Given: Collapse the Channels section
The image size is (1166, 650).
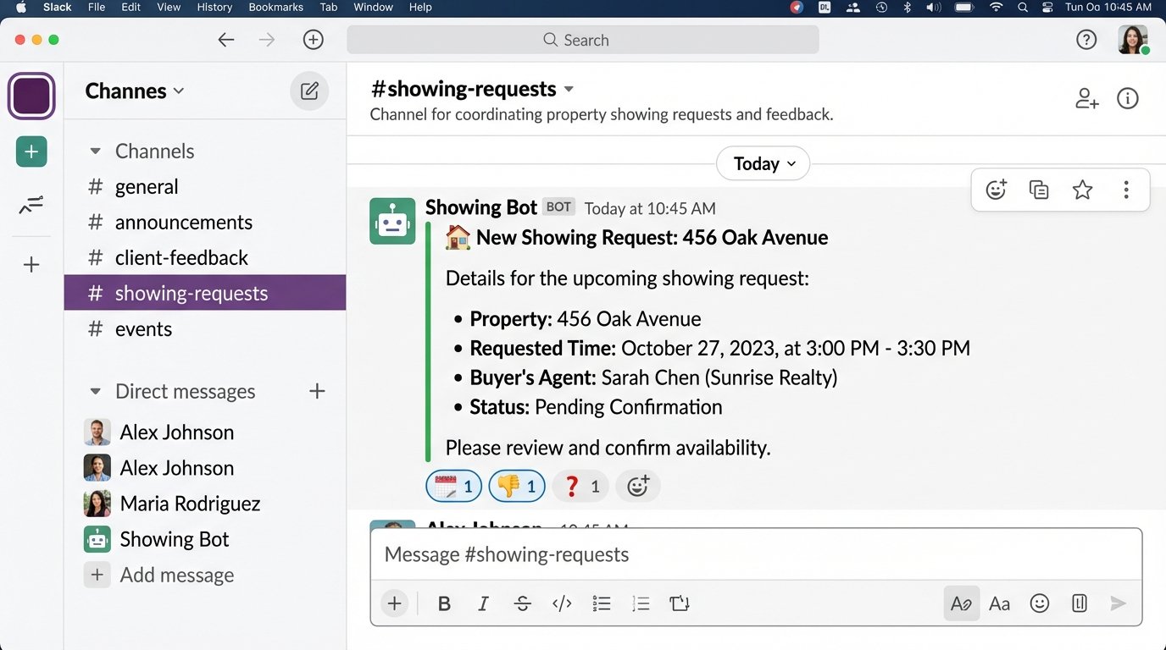Looking at the screenshot, I should pos(95,151).
